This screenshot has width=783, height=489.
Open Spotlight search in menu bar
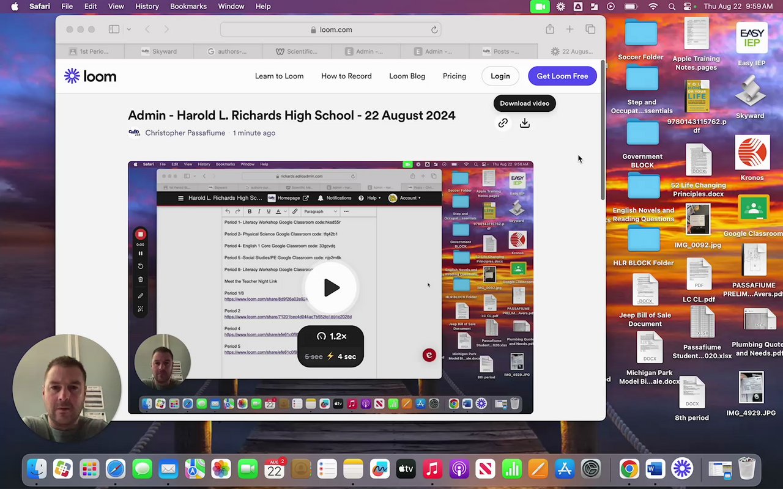tap(672, 6)
